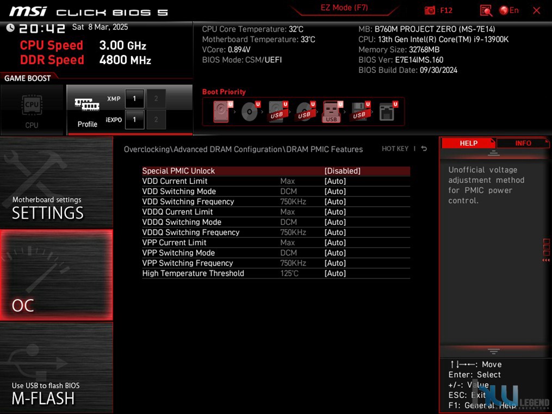
Task: Enable iEXPO profile 1
Action: [x=134, y=119]
